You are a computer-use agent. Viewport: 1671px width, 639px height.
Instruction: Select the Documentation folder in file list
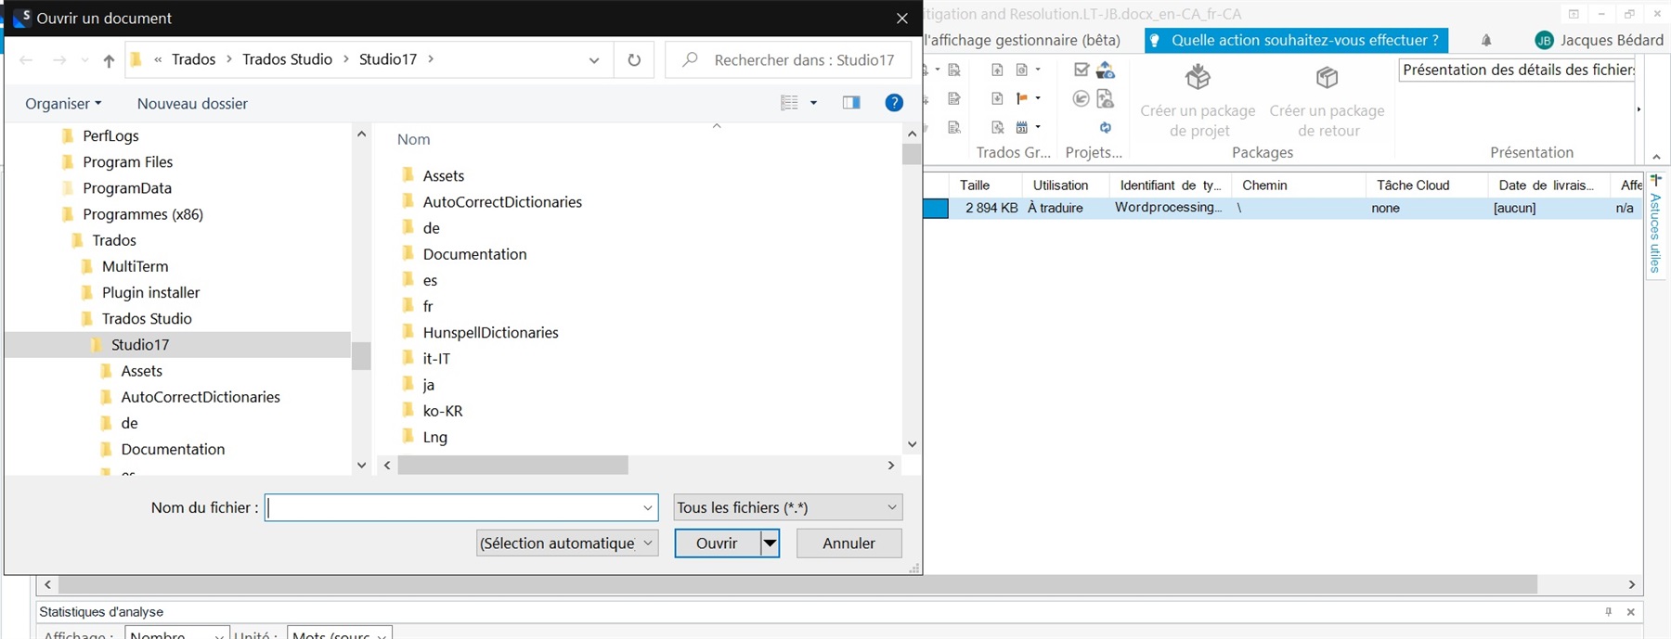point(474,254)
